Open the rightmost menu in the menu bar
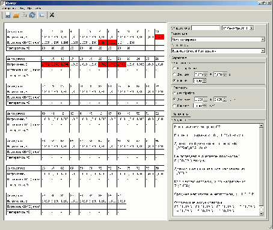273x230 pixels. pos(38,8)
